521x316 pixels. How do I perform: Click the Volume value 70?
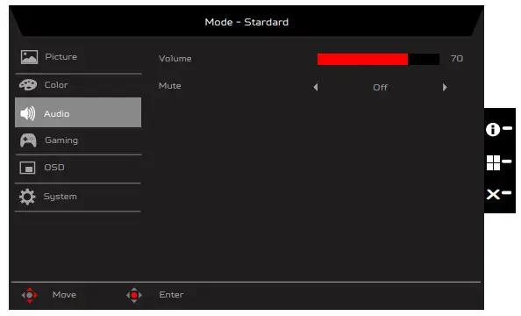[x=457, y=59]
